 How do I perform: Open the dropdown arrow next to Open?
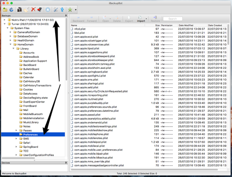point(110,19)
